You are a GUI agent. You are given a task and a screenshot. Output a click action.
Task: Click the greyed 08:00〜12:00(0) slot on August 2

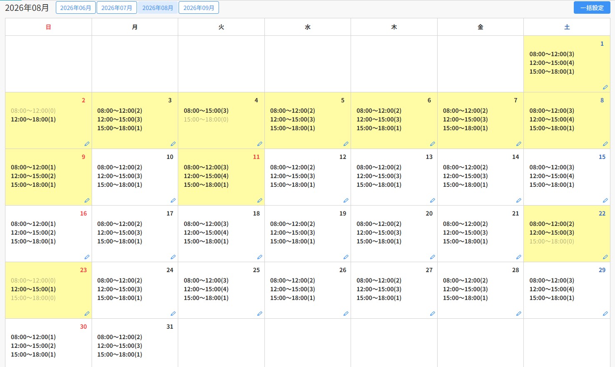[33, 111]
